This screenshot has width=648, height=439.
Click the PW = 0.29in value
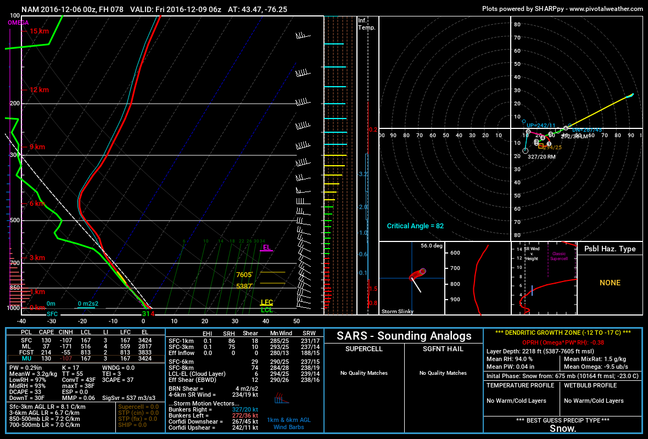pos(25,368)
